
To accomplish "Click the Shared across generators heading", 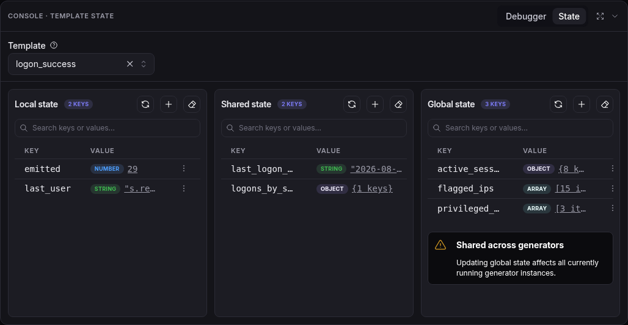I will pos(510,245).
